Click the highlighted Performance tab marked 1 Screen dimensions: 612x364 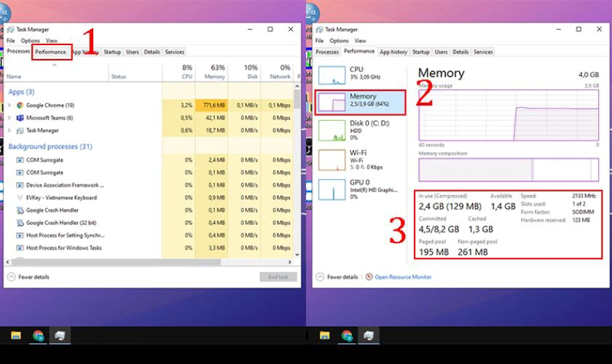tap(51, 52)
